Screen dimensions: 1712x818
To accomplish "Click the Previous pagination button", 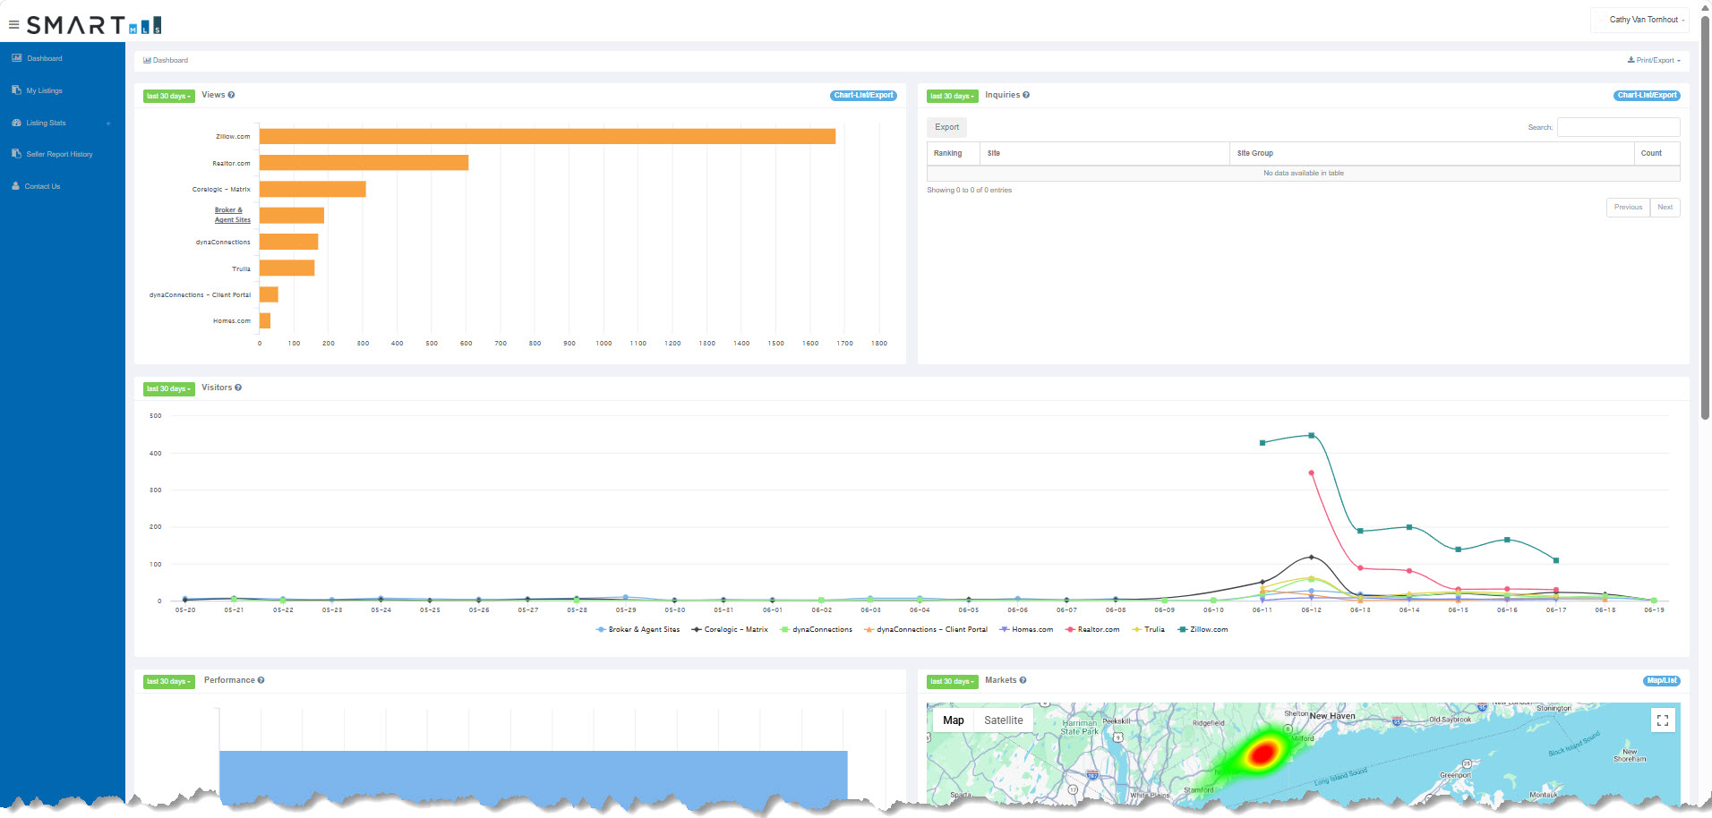I will click(1628, 208).
